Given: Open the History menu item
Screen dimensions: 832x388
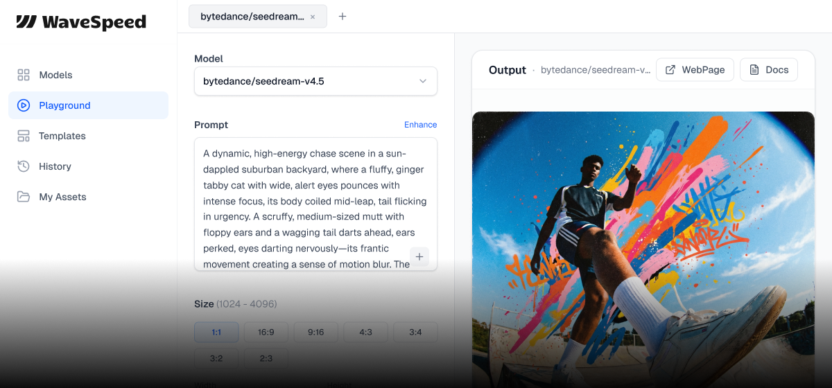Looking at the screenshot, I should 55,166.
